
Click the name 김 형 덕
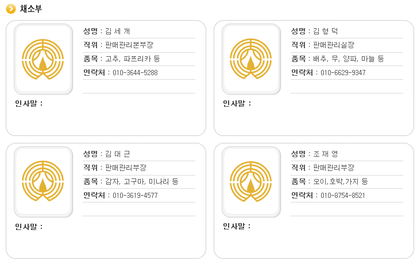pos(326,31)
